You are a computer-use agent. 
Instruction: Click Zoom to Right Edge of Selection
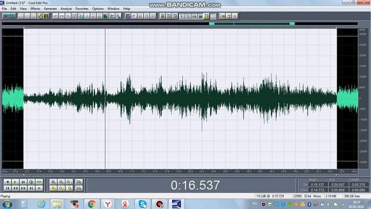click(x=70, y=188)
